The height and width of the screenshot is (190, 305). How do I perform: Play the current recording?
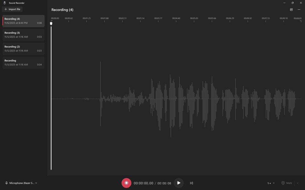tap(179, 183)
